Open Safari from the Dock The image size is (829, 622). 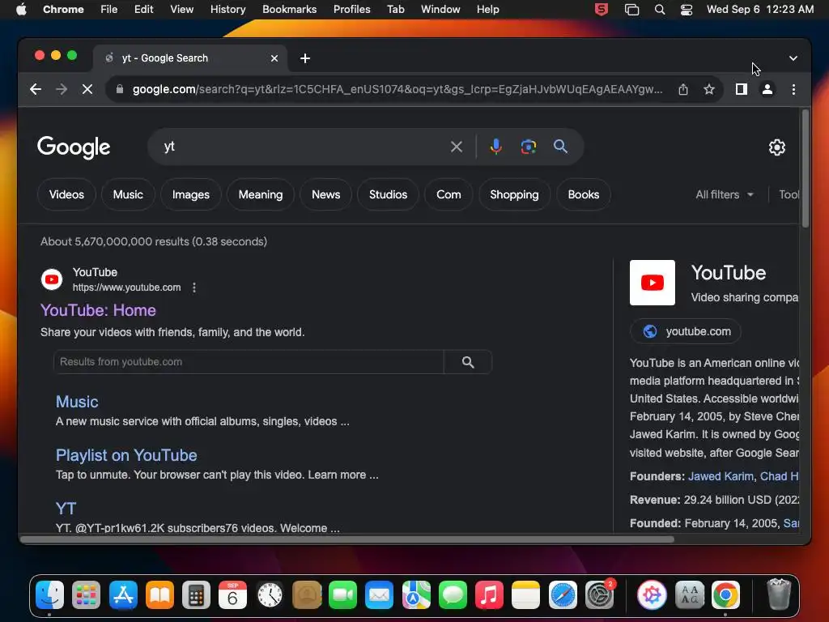[x=563, y=595]
